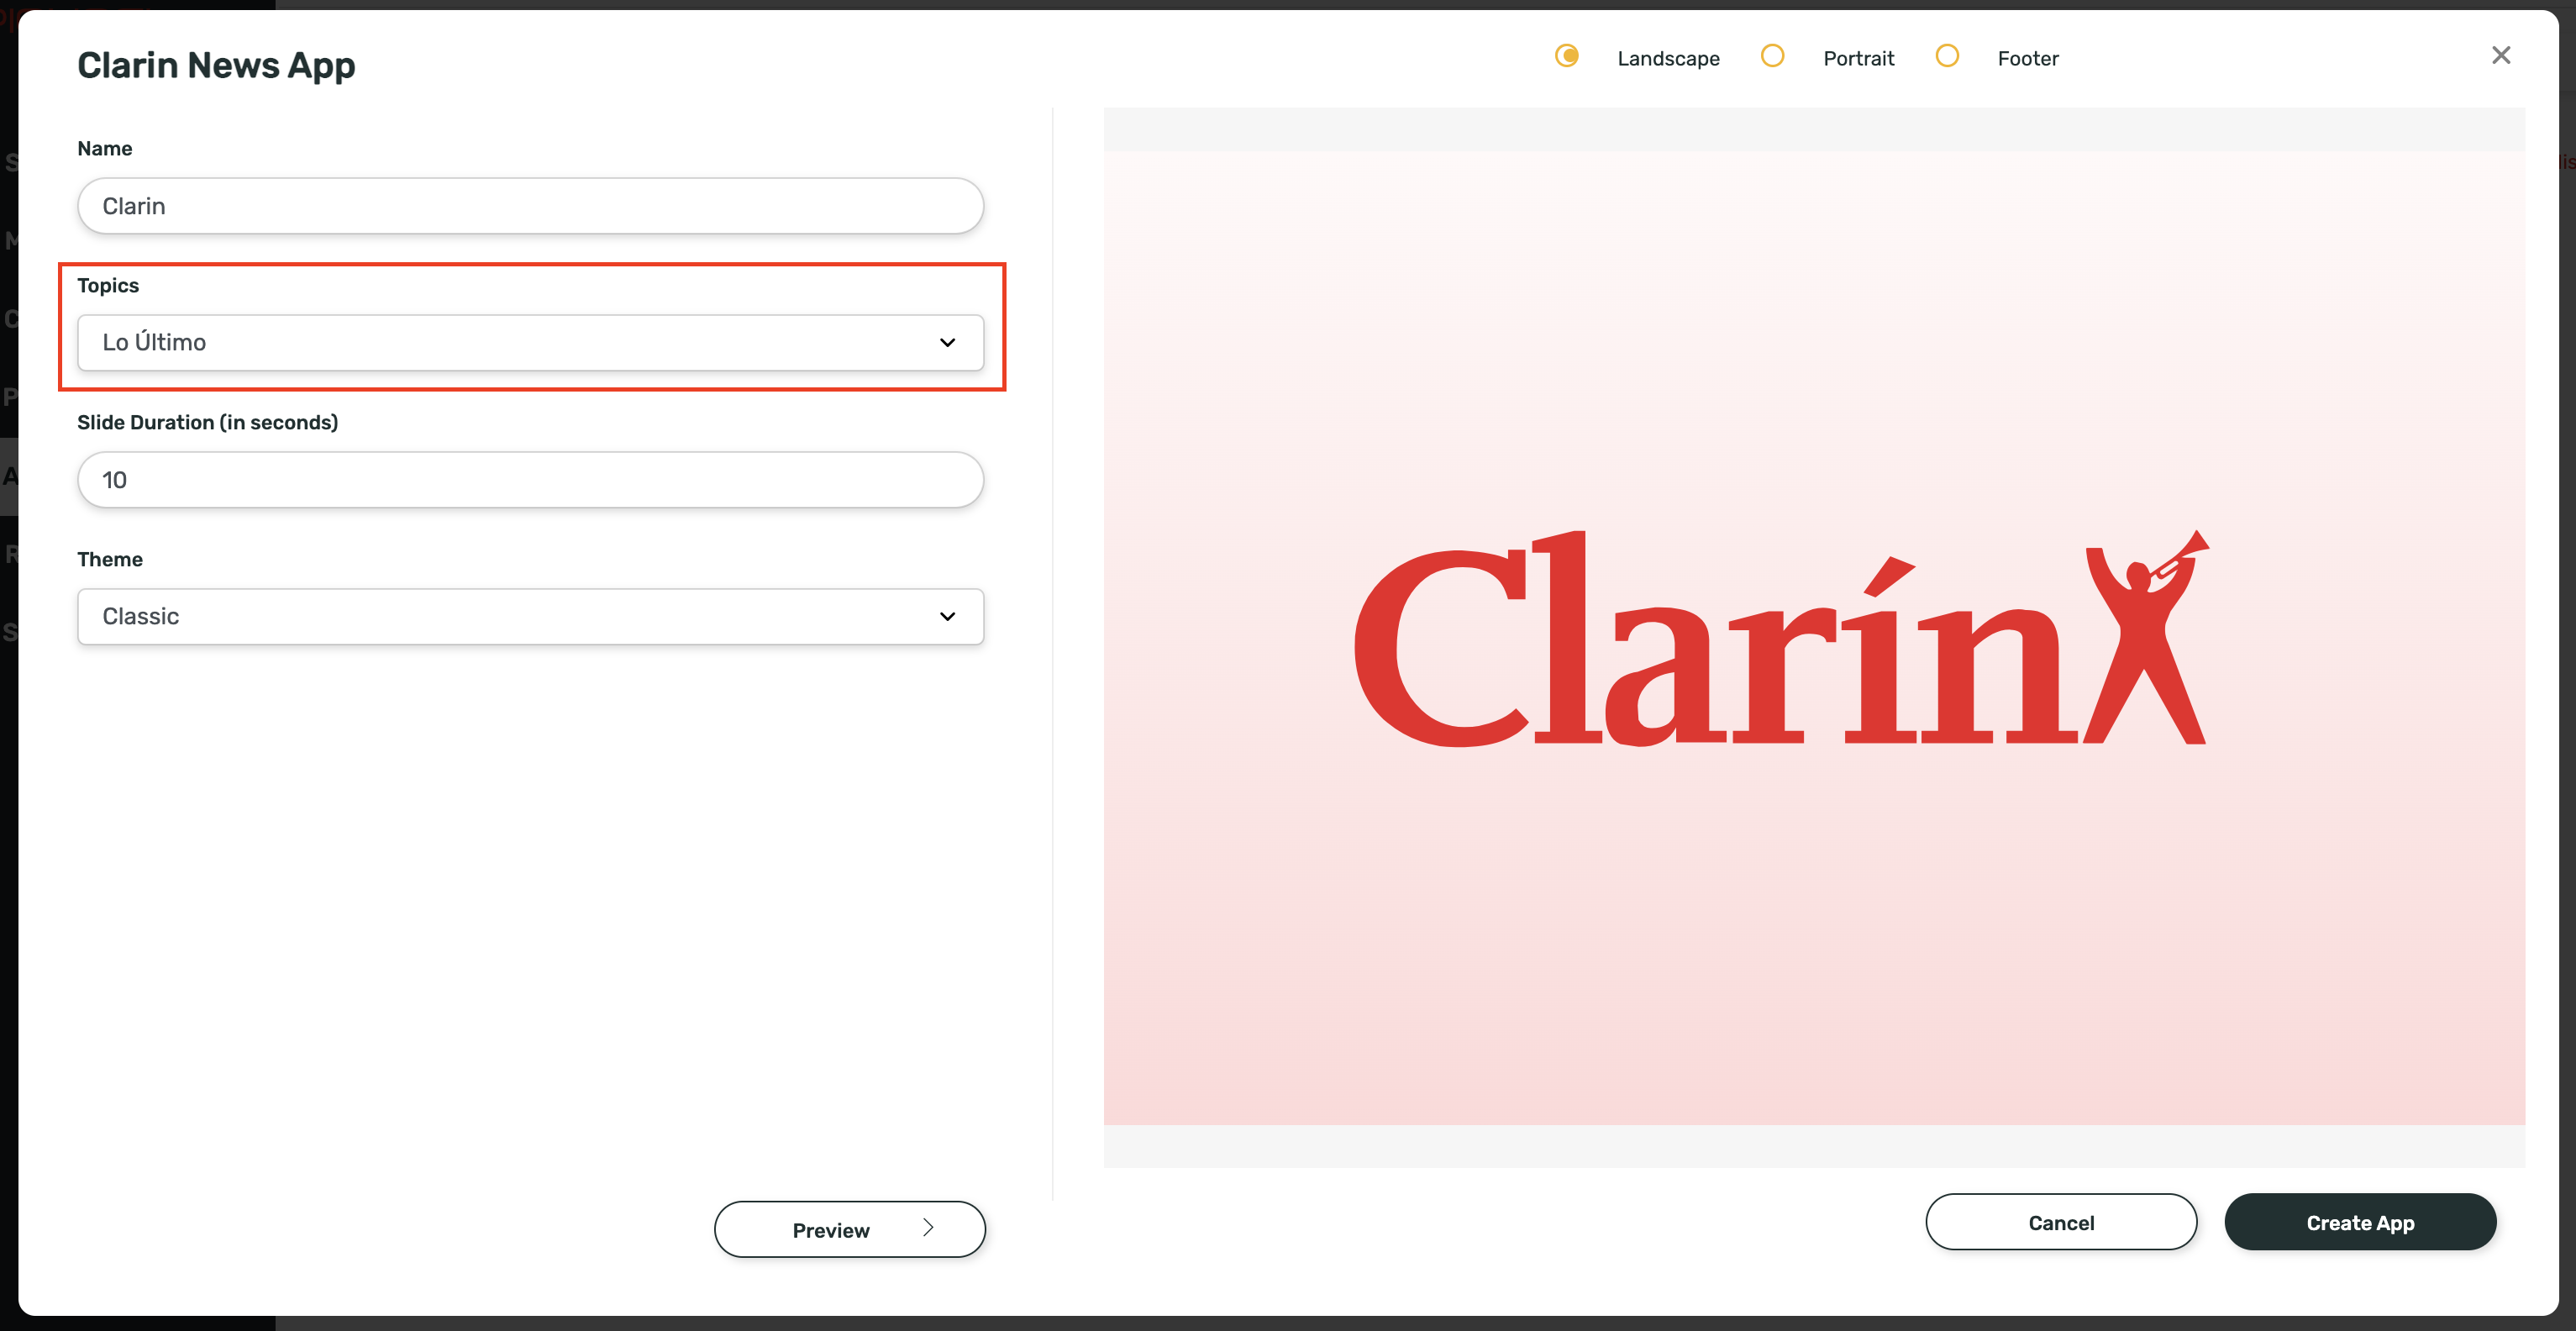Click the Landscape label text

point(1668,59)
